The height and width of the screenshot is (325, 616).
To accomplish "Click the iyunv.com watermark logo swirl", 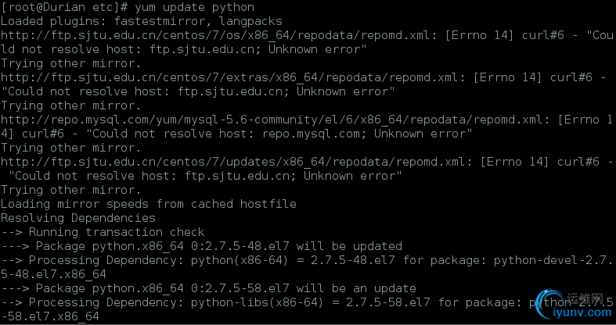I will pos(552,304).
